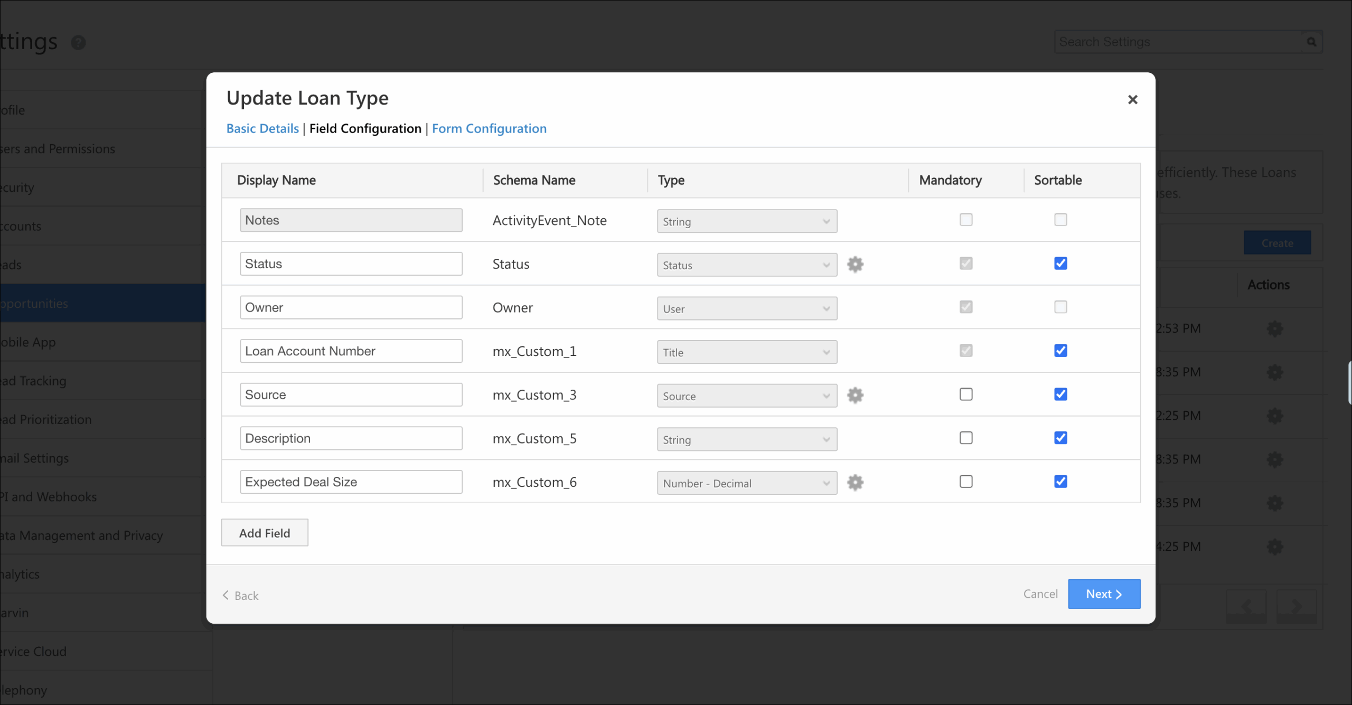Click the Create button in background
Image resolution: width=1352 pixels, height=705 pixels.
pos(1277,243)
